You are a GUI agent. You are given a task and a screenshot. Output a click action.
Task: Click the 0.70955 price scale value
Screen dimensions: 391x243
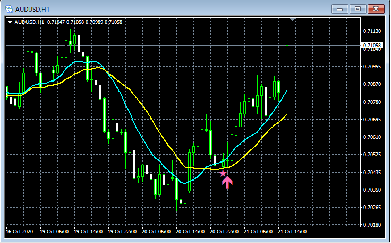(372, 67)
